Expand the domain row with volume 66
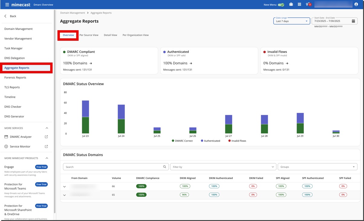Viewport: 364px width, 221px height. [x=64, y=187]
